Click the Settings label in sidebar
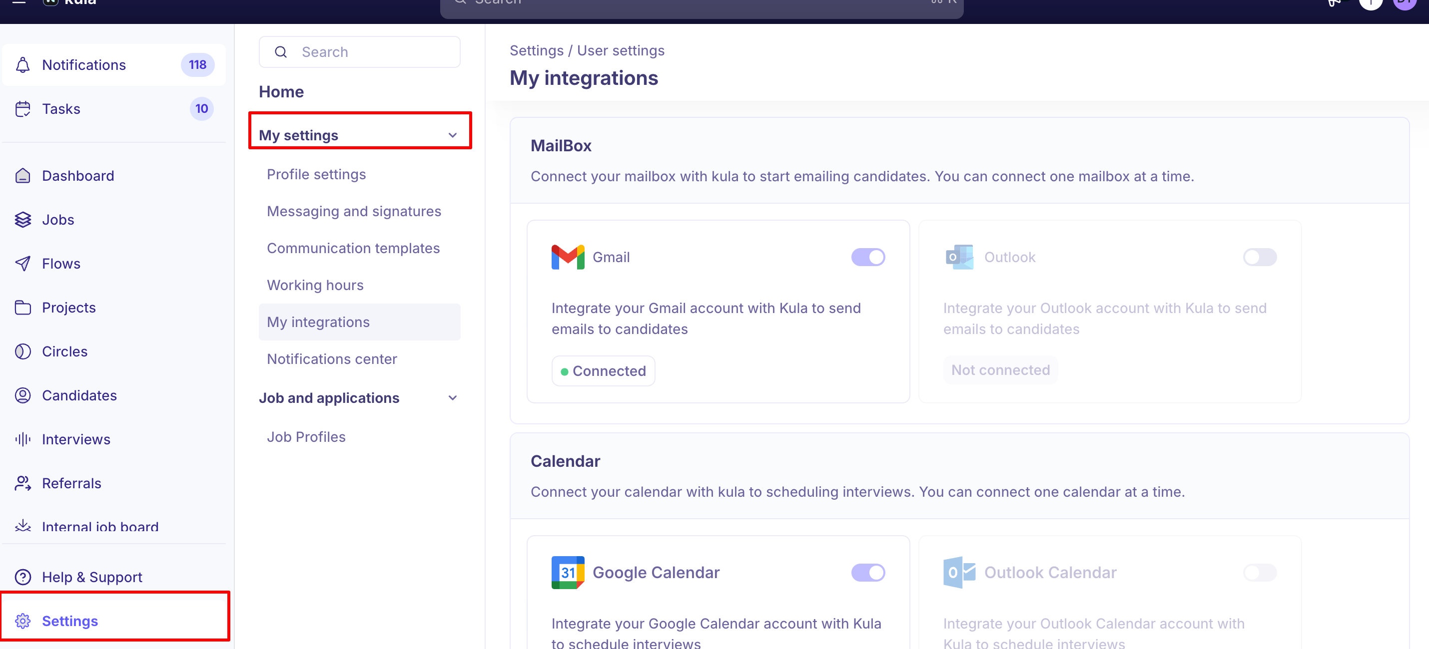The width and height of the screenshot is (1429, 649). [x=70, y=621]
